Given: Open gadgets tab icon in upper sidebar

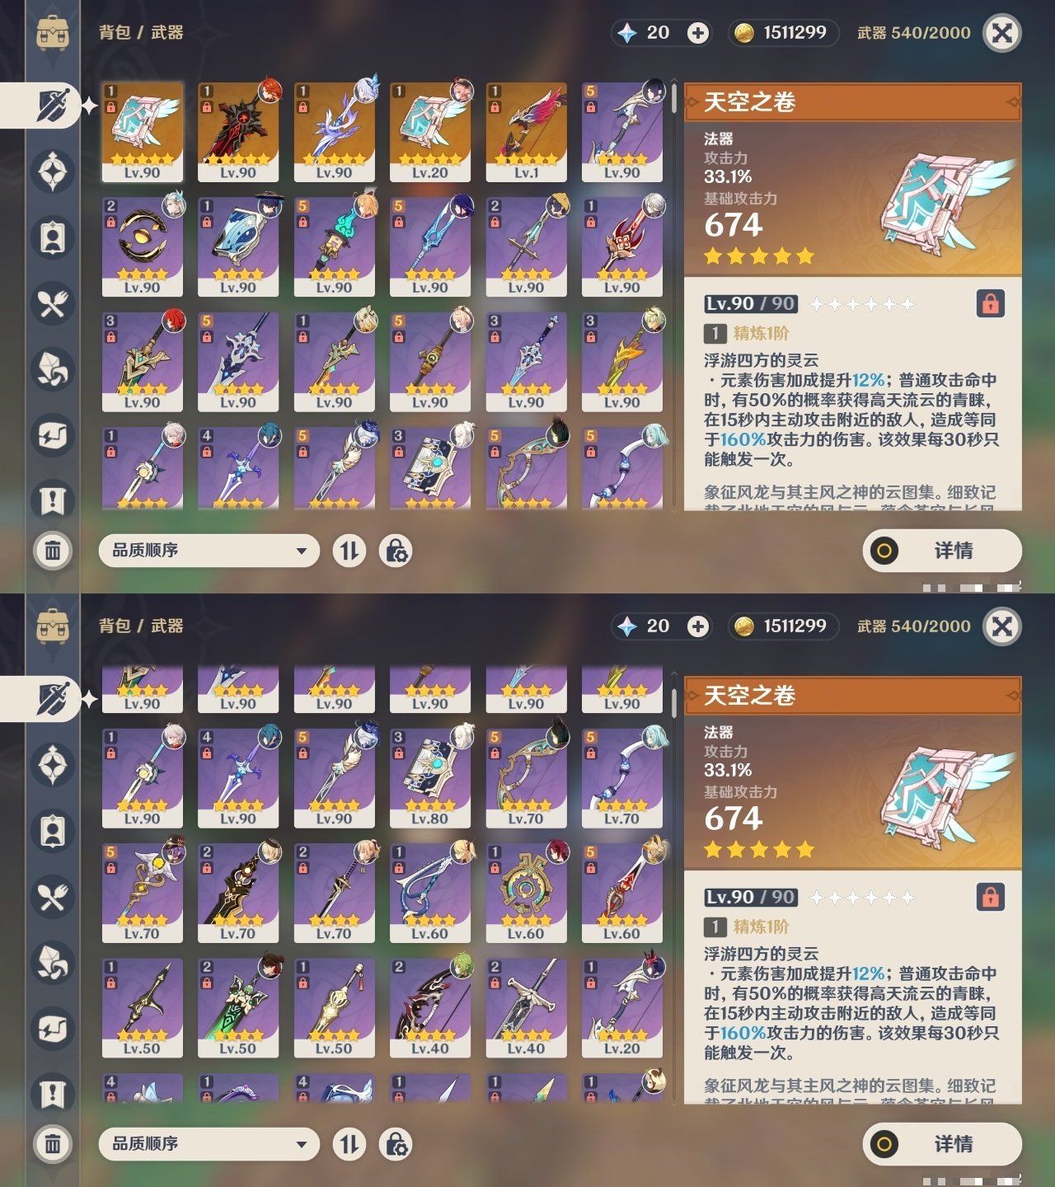Looking at the screenshot, I should click(x=53, y=435).
